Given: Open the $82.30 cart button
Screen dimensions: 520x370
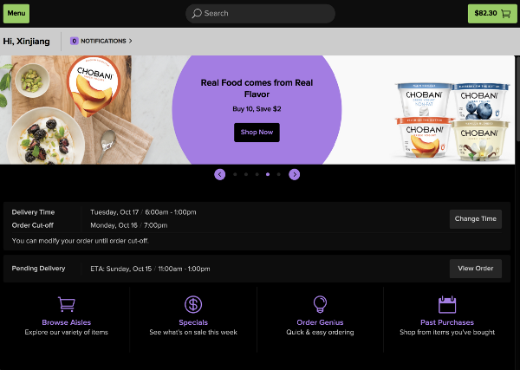Looking at the screenshot, I should click(492, 14).
